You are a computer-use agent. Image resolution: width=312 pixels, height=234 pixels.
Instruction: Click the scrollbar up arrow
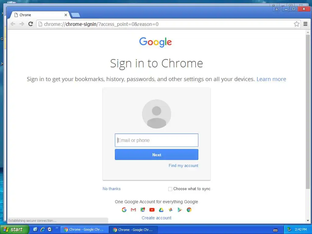coord(308,32)
